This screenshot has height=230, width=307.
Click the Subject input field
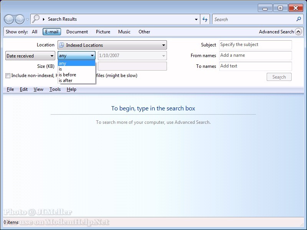pos(256,45)
